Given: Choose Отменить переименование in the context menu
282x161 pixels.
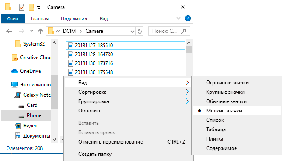Looking at the screenshot, I should 128,142.
